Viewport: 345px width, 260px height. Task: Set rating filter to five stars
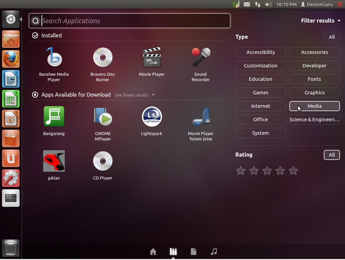pyautogui.click(x=293, y=170)
